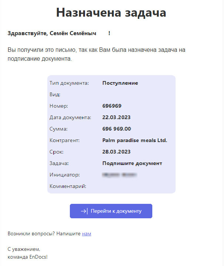Image resolution: width=224 pixels, height=266 pixels.
Task: Click the "Тип документа:" label
Action: (x=69, y=83)
